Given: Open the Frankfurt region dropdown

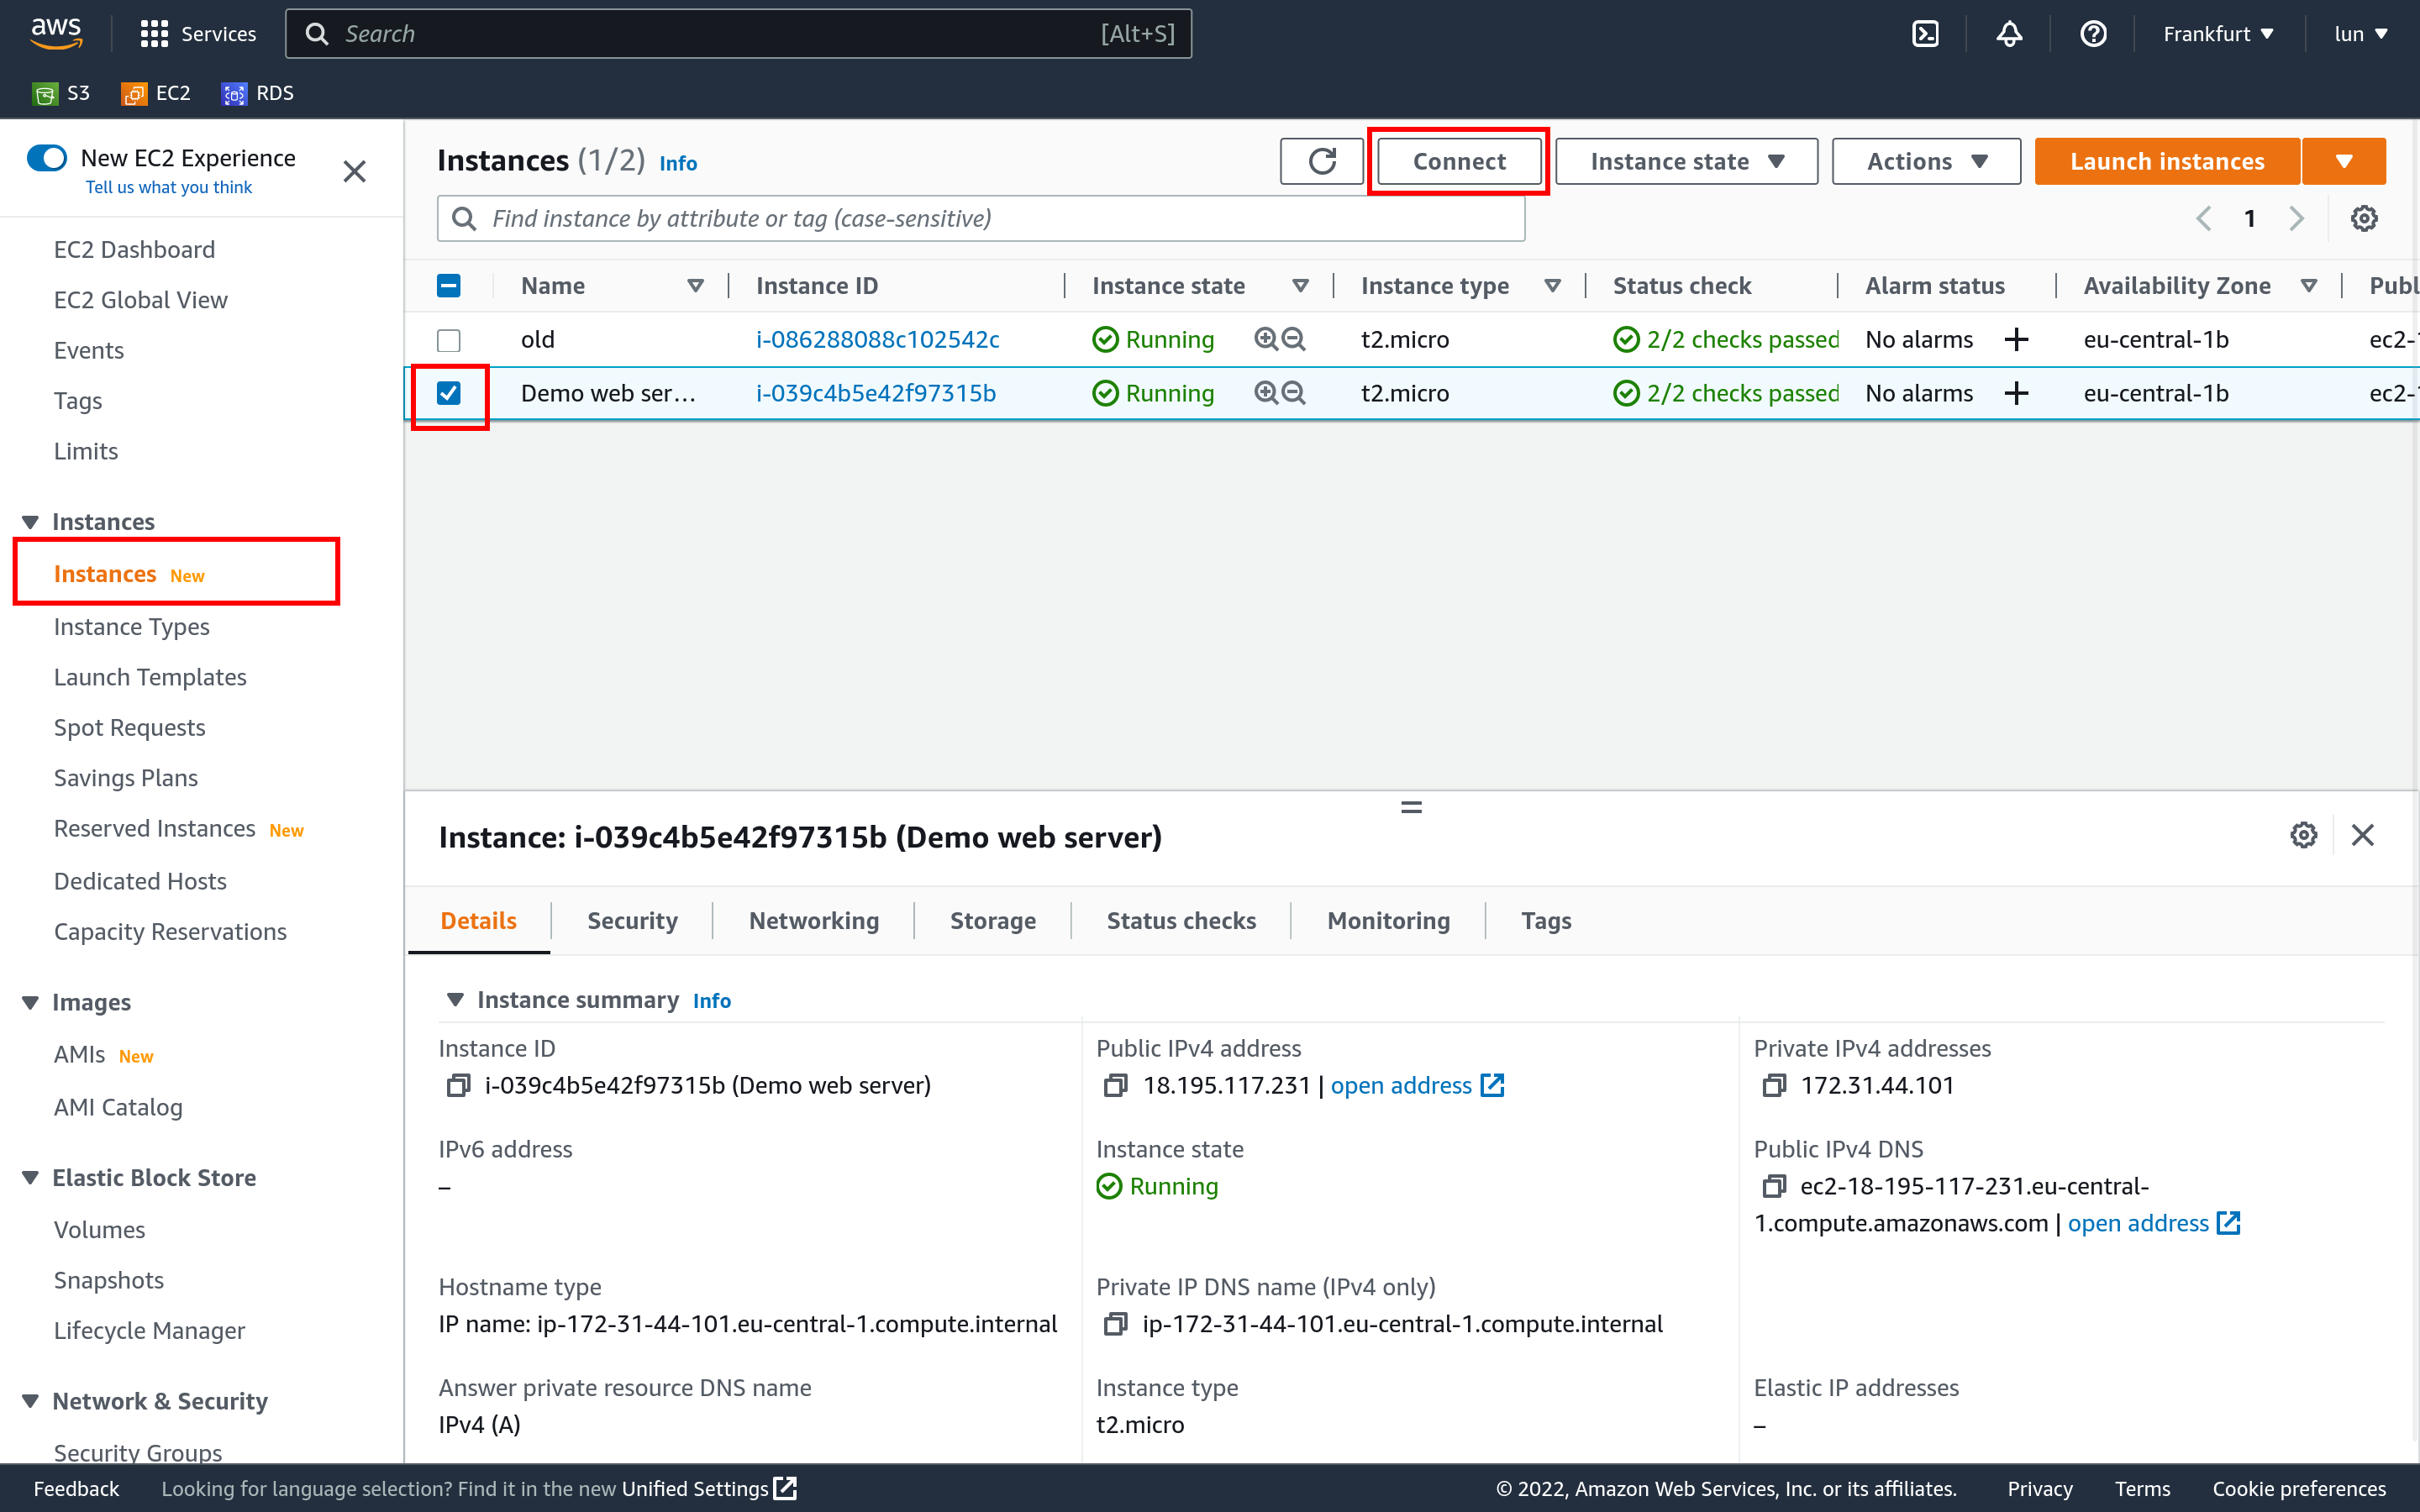Looking at the screenshot, I should coord(2218,34).
